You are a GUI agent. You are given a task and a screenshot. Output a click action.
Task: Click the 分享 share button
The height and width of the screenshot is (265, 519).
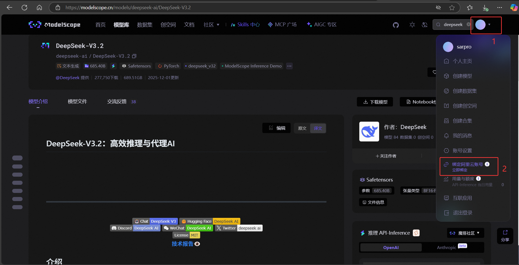[505, 236]
